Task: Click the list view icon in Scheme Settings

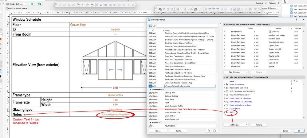Action: [151, 26]
